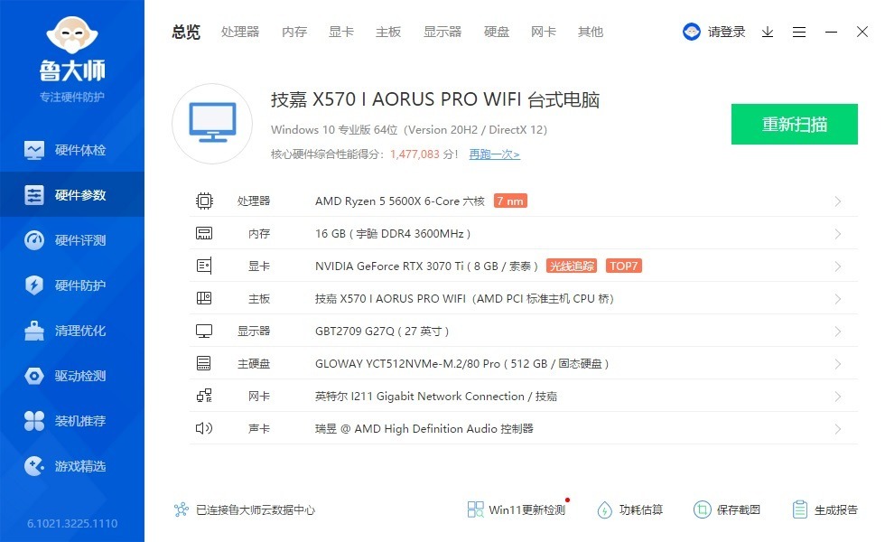Click 保存截图 save screenshot
This screenshot has height=542, width=885.
(x=727, y=509)
